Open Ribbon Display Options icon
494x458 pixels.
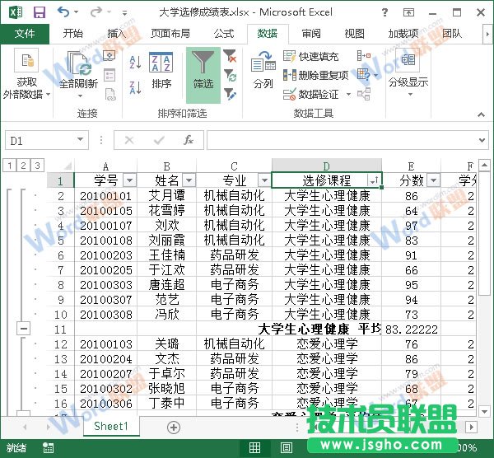(408, 12)
